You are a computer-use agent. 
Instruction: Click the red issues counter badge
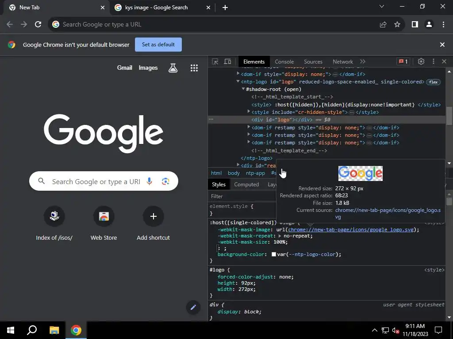click(x=403, y=61)
